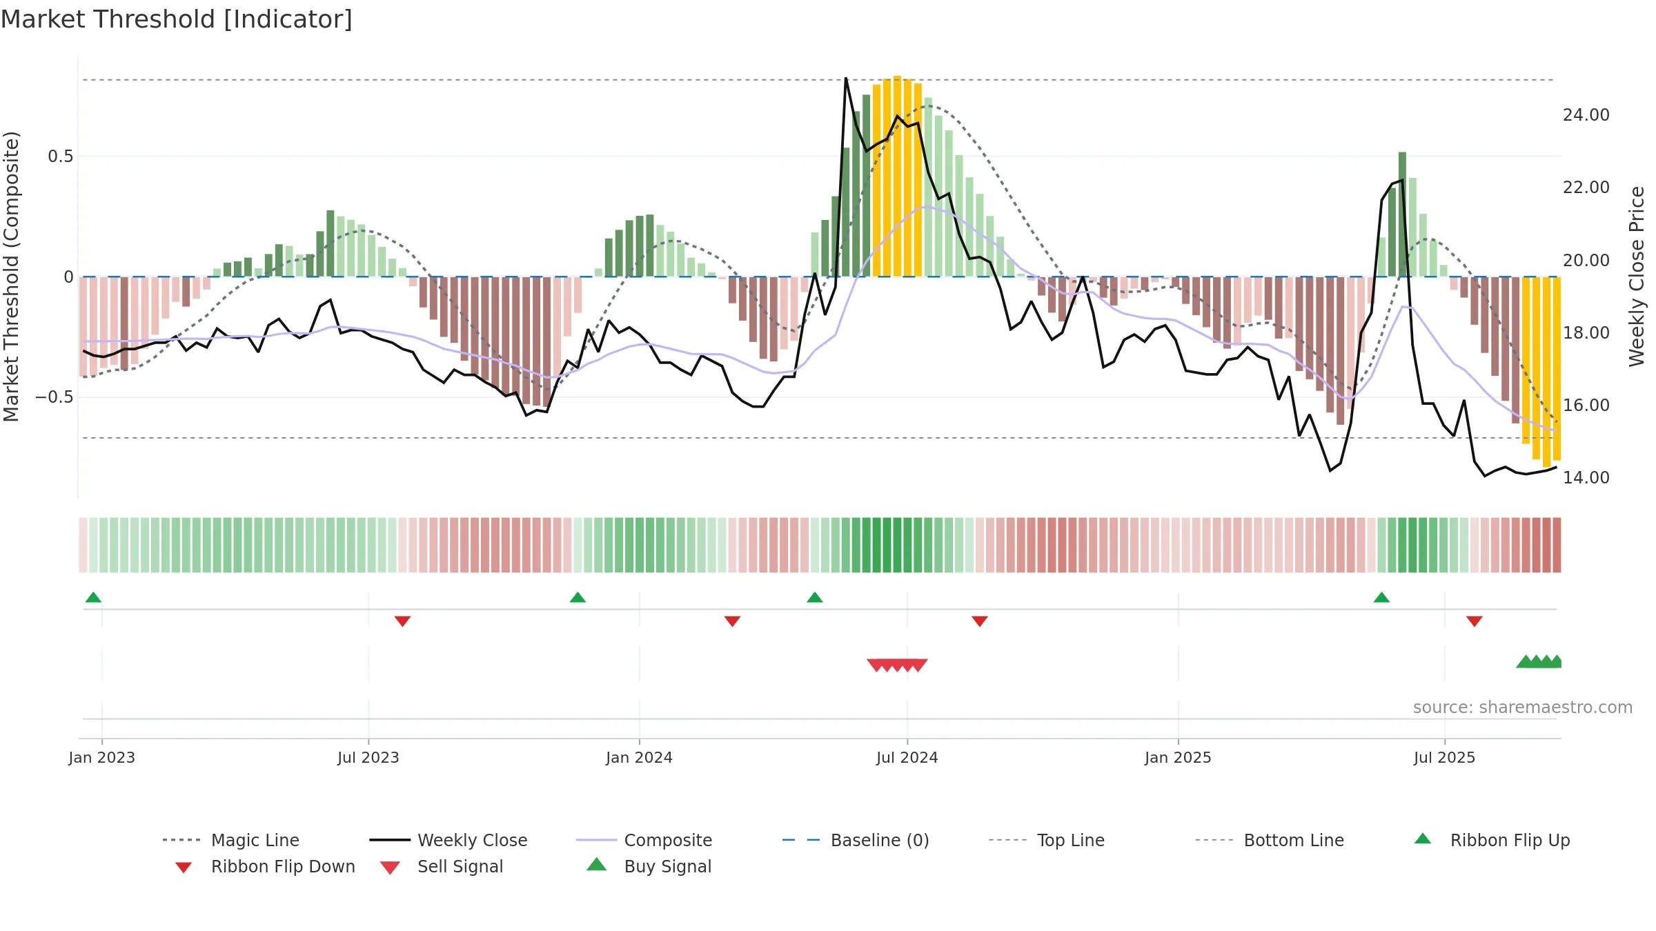
Task: Toggle the Baseline (0) legend entry
Action: (x=856, y=840)
